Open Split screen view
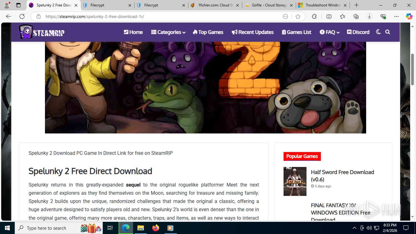Viewport: 416px width, 234px height. (329, 16)
